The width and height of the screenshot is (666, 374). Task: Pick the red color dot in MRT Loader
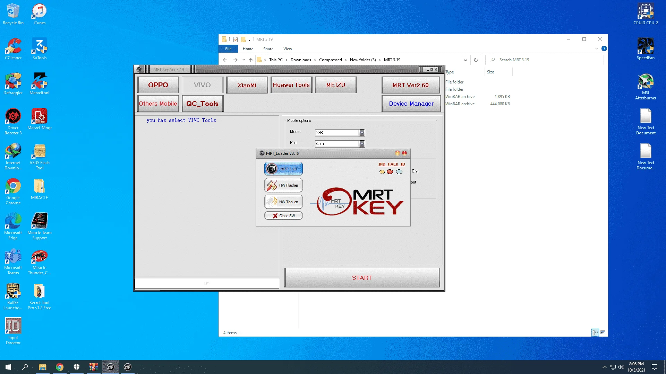pyautogui.click(x=390, y=172)
